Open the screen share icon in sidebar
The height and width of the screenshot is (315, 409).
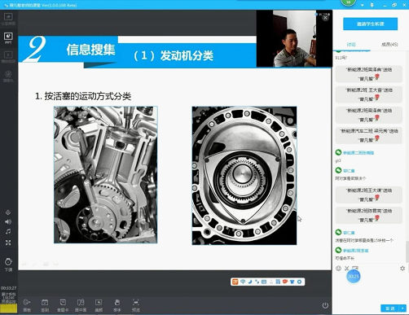8,19
